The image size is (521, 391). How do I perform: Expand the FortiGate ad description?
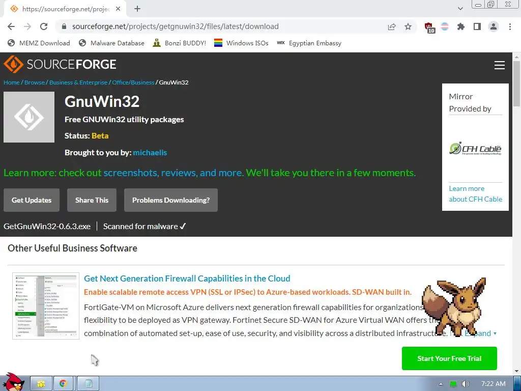coord(480,333)
